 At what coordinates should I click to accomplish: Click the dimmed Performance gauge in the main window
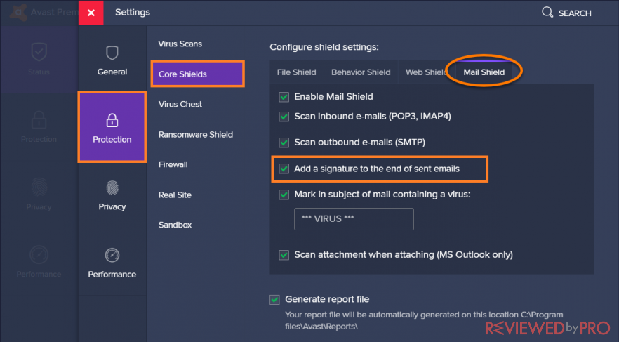point(39,255)
